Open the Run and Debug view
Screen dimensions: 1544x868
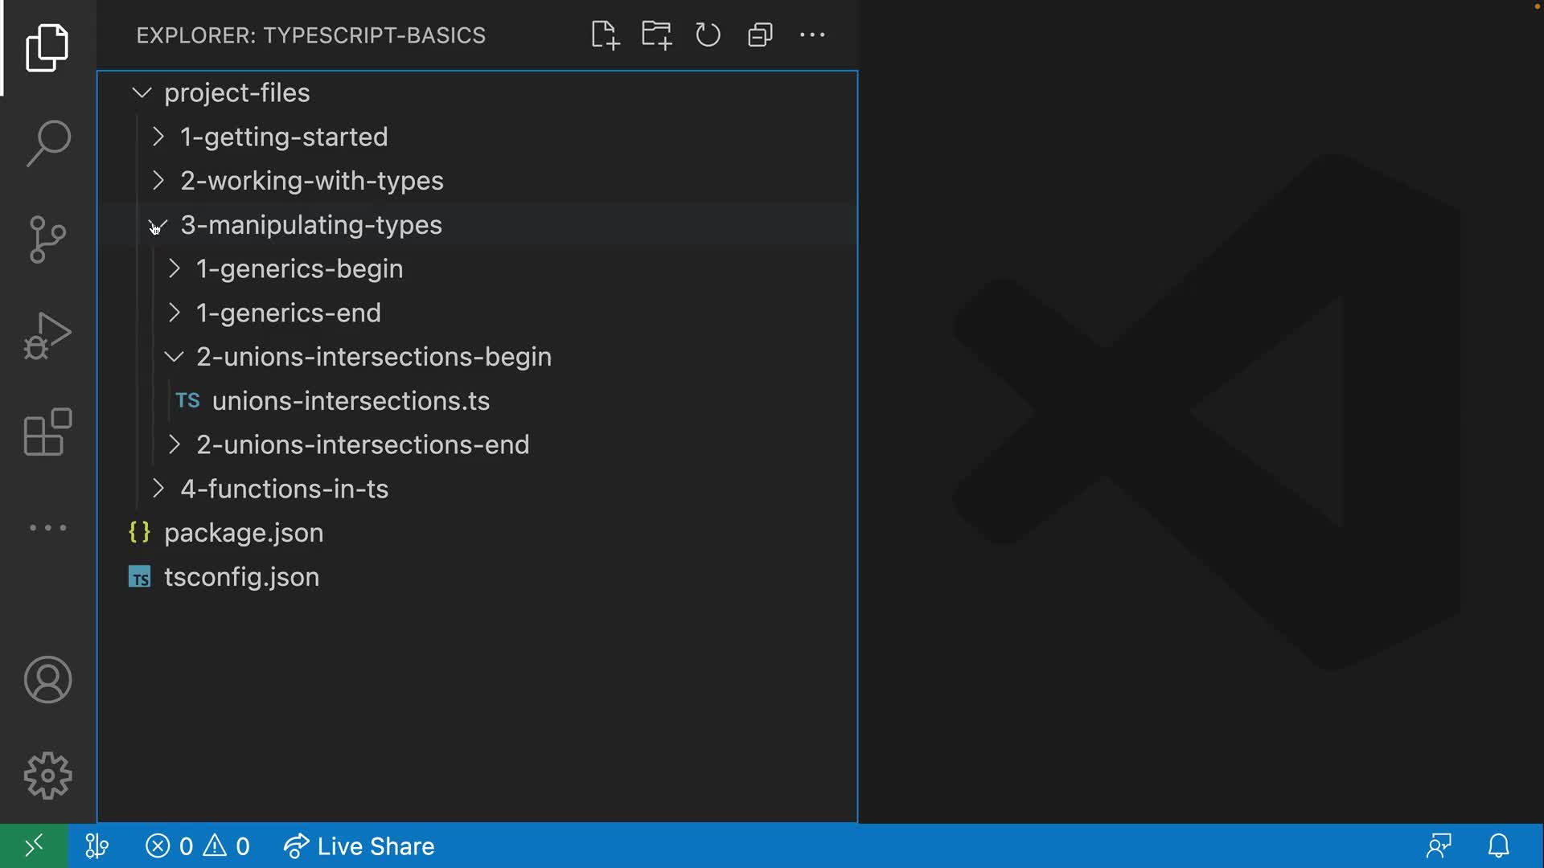[47, 335]
